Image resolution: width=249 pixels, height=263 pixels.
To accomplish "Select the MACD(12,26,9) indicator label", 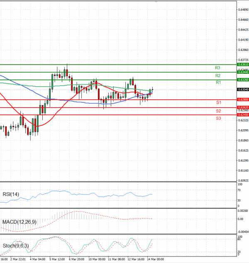I will [20, 222].
